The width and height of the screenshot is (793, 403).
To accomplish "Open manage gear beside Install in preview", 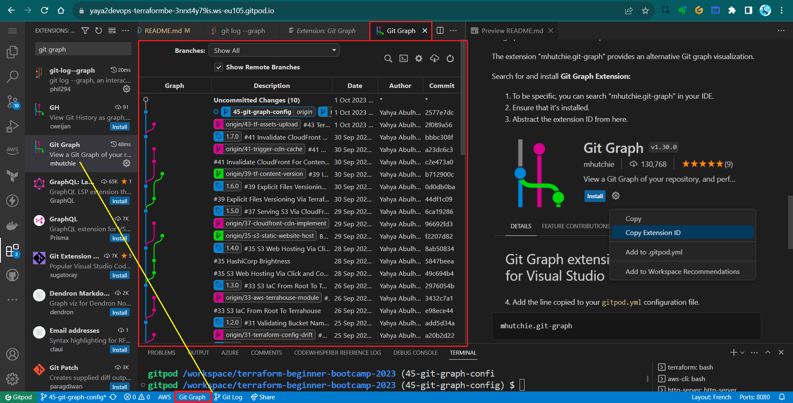I will coord(615,196).
